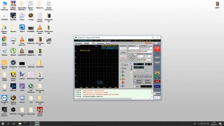The height and width of the screenshot is (126, 224).
Task: Click the Victoria green cross taskbar icon
Action: pyautogui.click(x=37, y=124)
